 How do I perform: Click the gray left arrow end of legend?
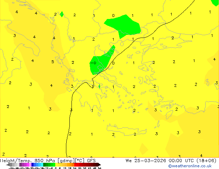point(8,165)
